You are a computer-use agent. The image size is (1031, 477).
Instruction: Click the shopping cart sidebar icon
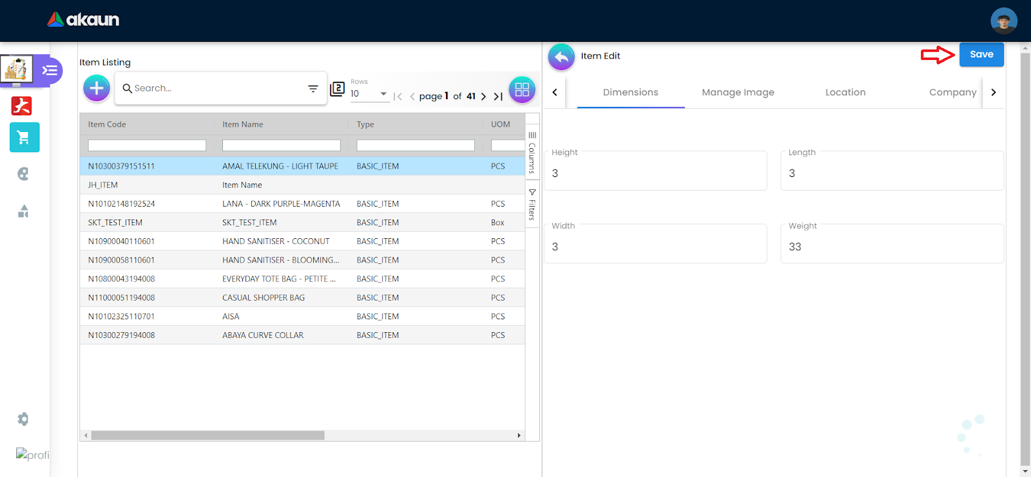point(24,137)
